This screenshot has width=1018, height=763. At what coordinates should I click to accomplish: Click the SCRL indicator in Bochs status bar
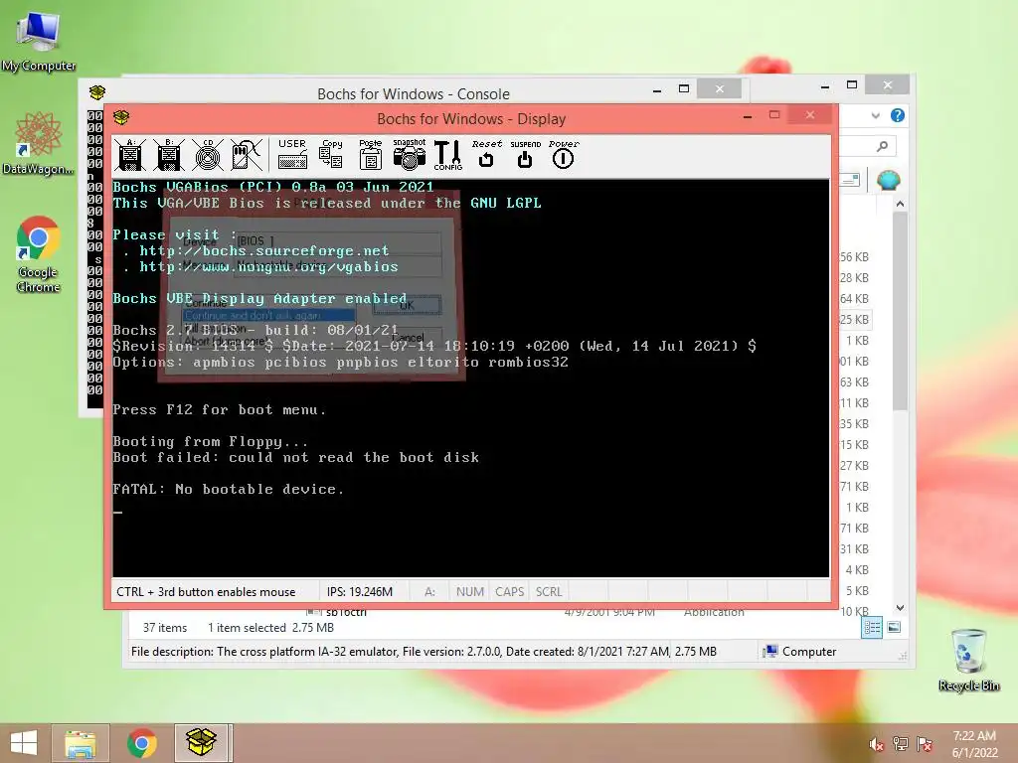(x=549, y=592)
